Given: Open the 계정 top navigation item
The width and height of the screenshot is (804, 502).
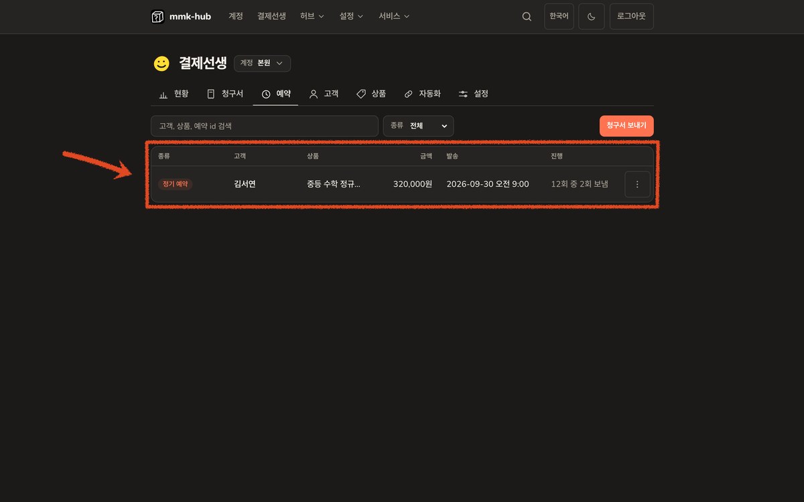Looking at the screenshot, I should coord(236,16).
